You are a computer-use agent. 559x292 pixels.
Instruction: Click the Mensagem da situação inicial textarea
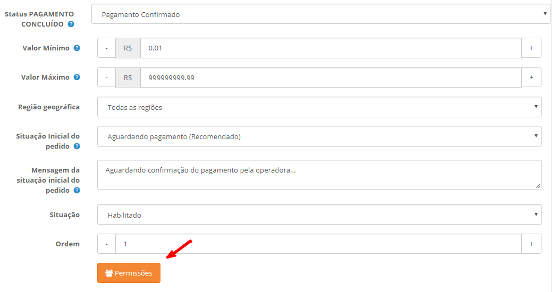[319, 175]
